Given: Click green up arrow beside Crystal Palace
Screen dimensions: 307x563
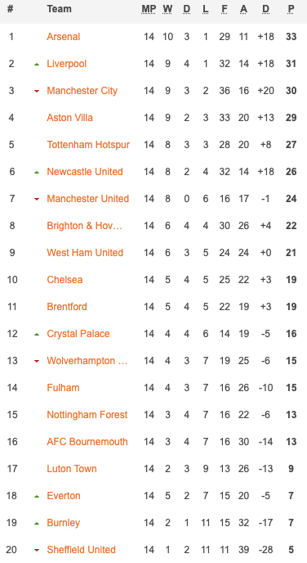Looking at the screenshot, I should pyautogui.click(x=37, y=335).
